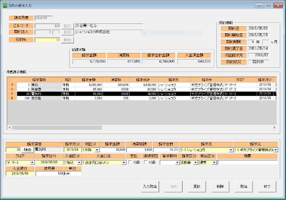
Task: Click the 検索 button beside 契約法人
Action: click(x=68, y=32)
